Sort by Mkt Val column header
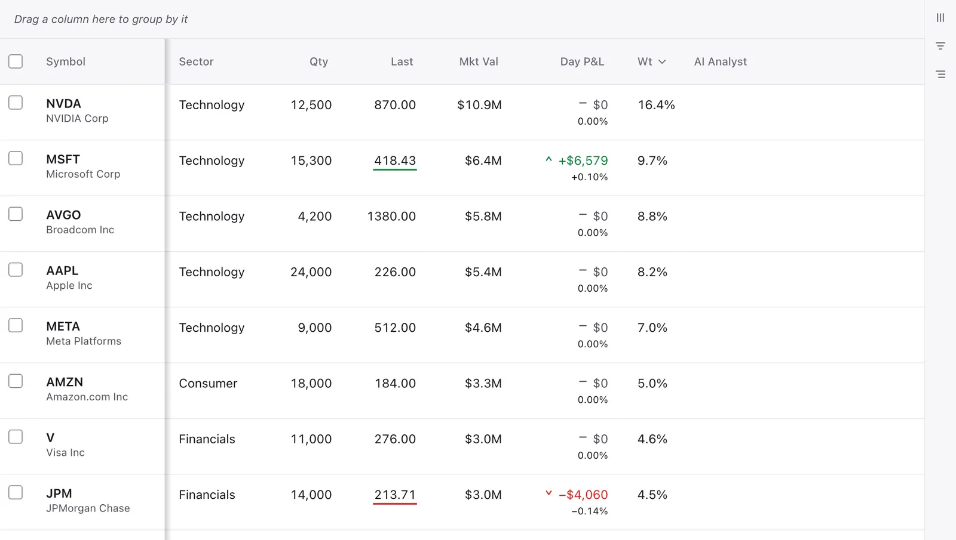956x540 pixels. [x=479, y=61]
